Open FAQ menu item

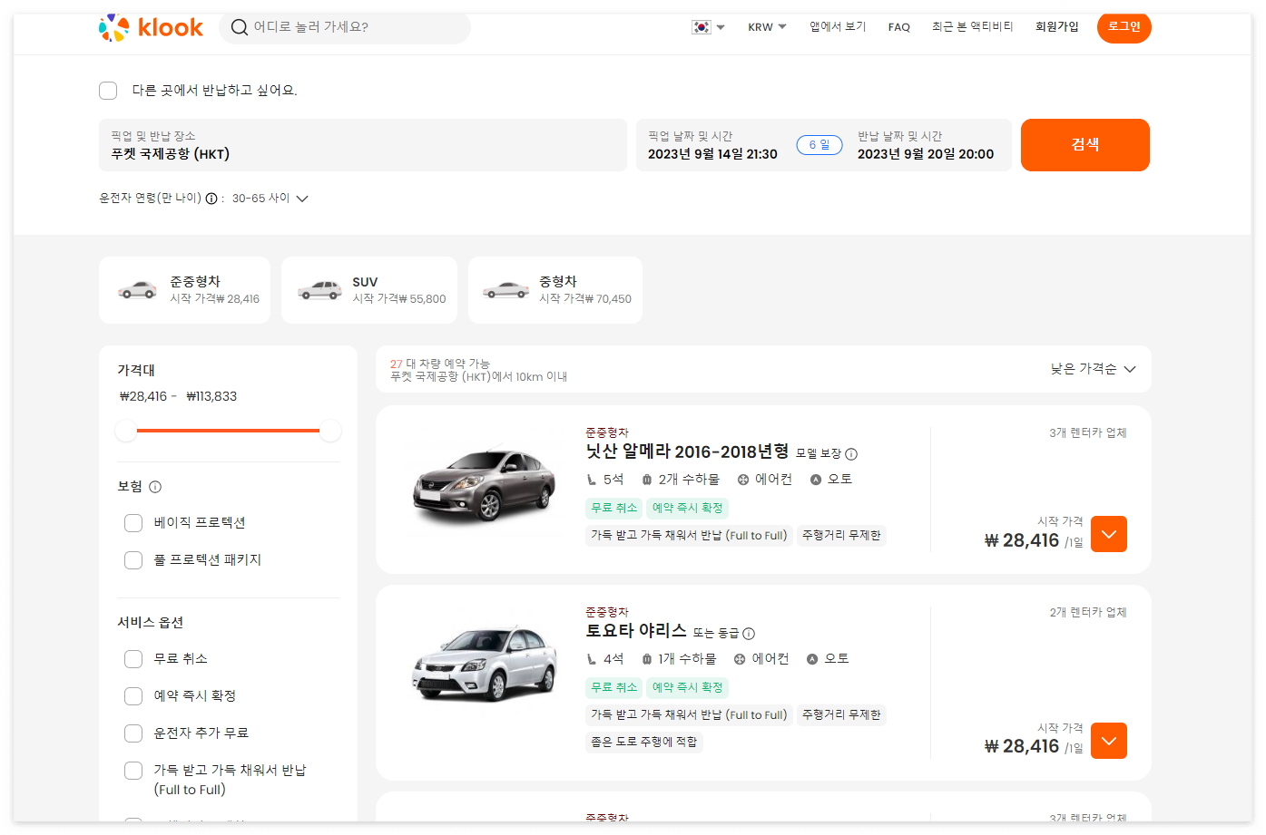[x=899, y=27]
